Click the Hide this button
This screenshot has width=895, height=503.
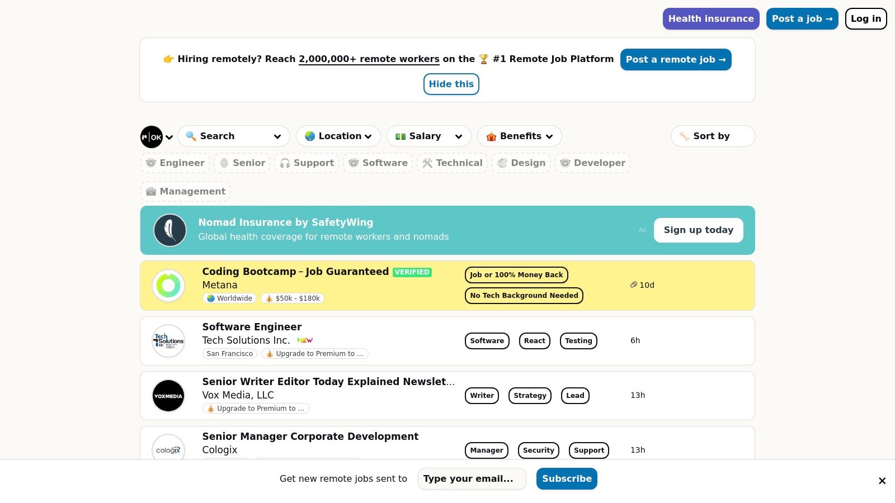tap(451, 84)
